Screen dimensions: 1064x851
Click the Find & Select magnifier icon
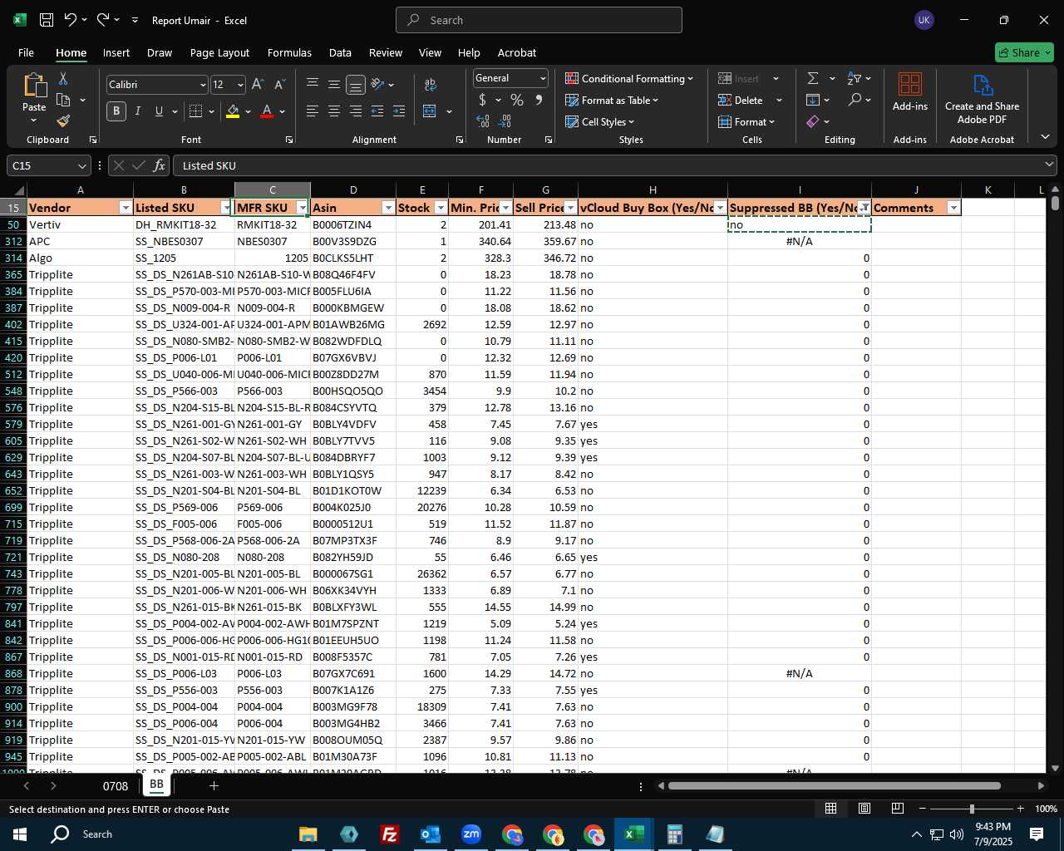point(855,100)
